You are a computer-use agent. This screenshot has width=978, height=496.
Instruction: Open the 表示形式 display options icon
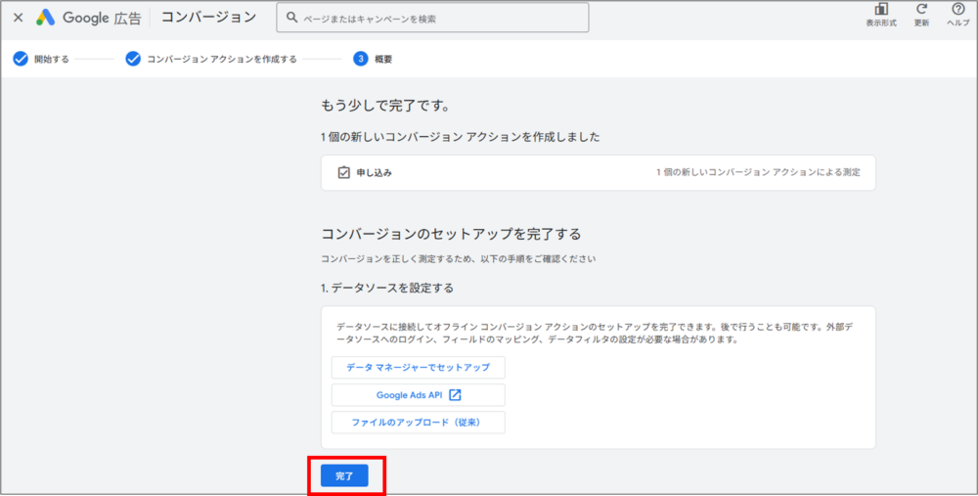point(881,10)
